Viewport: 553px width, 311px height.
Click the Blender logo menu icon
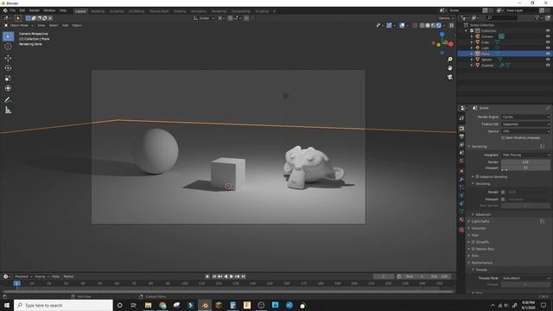pyautogui.click(x=5, y=11)
